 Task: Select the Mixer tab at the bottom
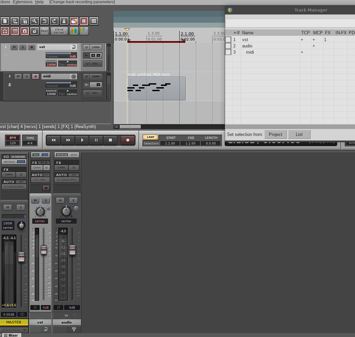[11, 335]
